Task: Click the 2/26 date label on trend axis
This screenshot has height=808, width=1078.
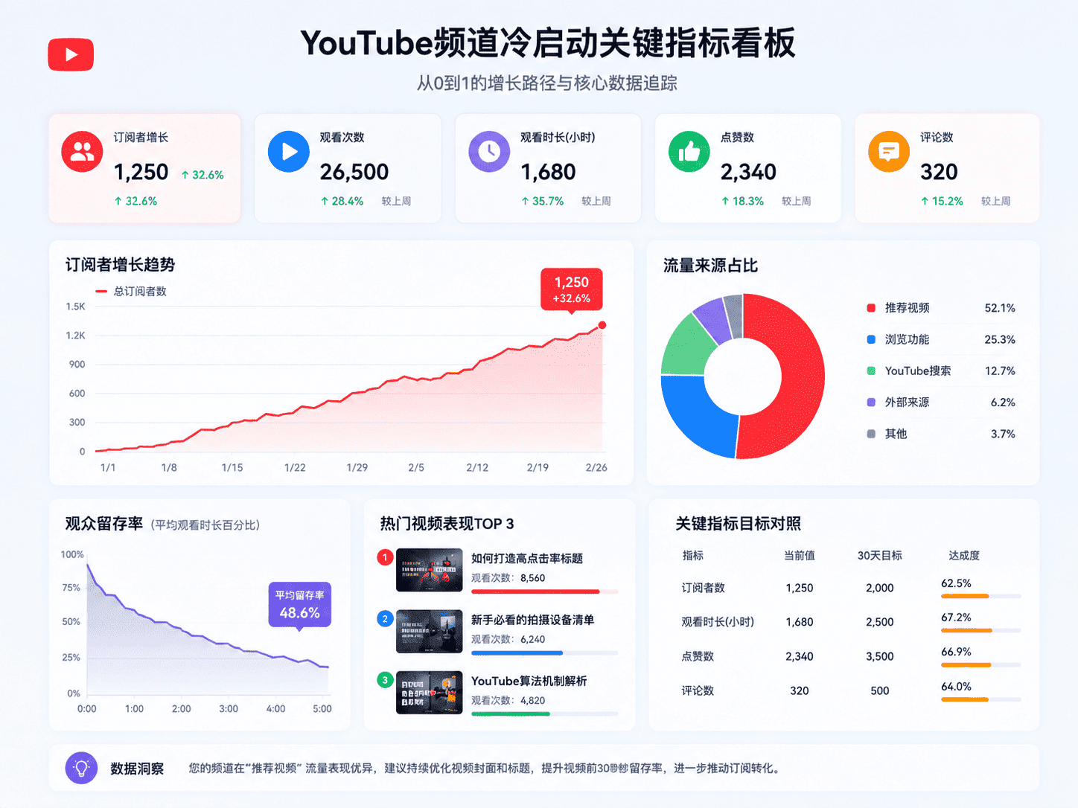Action: 596,467
